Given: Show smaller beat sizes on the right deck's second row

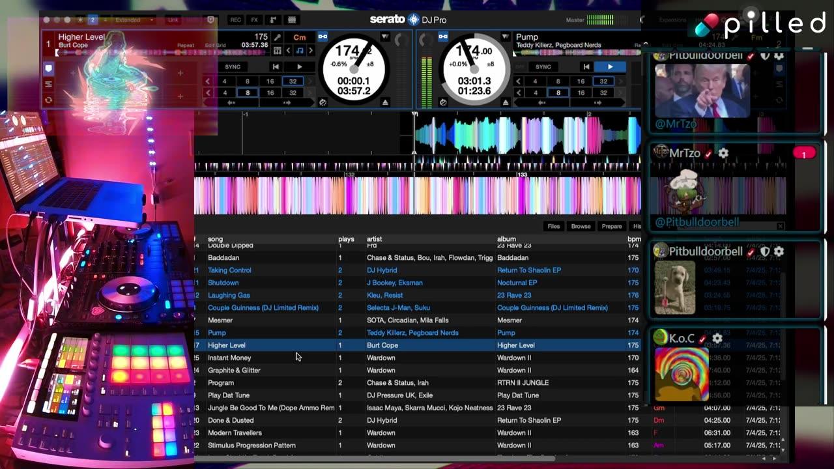Looking at the screenshot, I should coord(519,92).
